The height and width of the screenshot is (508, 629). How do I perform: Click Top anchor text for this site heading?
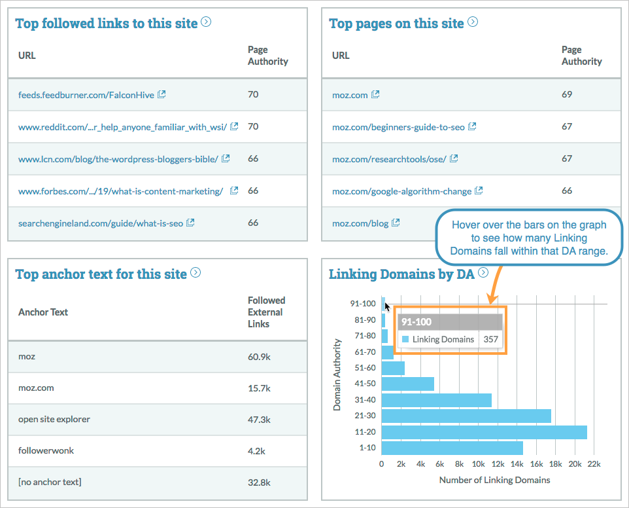[x=101, y=274]
